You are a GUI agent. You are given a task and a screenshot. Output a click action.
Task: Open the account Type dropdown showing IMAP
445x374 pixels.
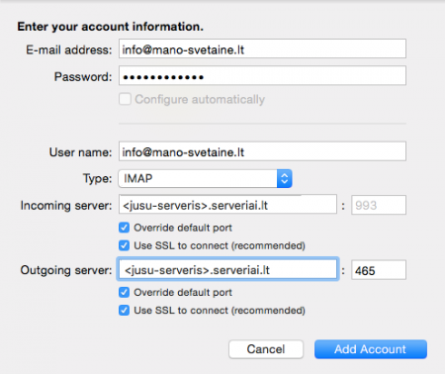click(205, 178)
